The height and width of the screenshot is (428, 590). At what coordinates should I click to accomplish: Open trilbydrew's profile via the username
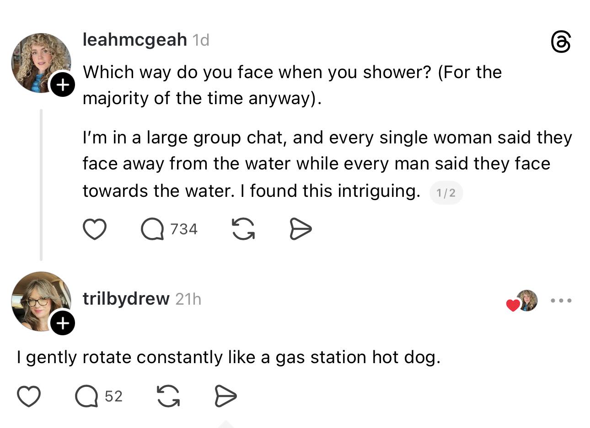[126, 299]
